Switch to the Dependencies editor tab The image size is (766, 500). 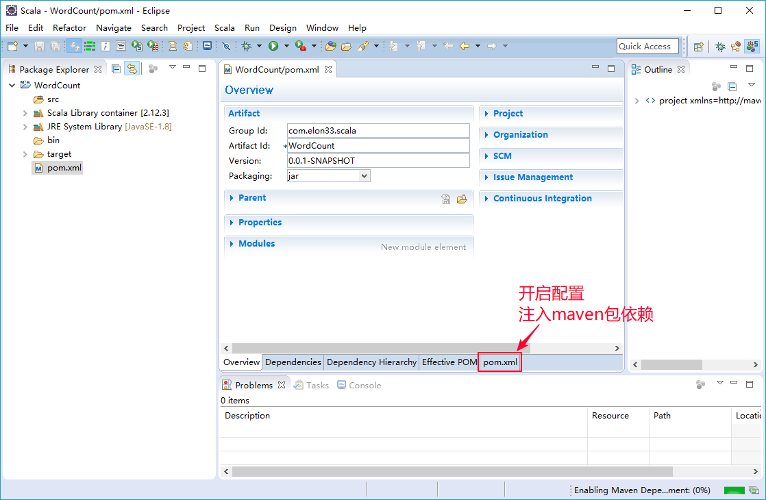[293, 362]
